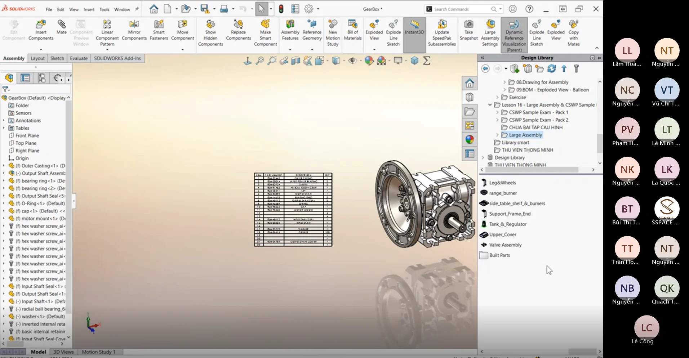Collapse the Design Library task pane
Screen dimensions: 689x358
coord(482,58)
